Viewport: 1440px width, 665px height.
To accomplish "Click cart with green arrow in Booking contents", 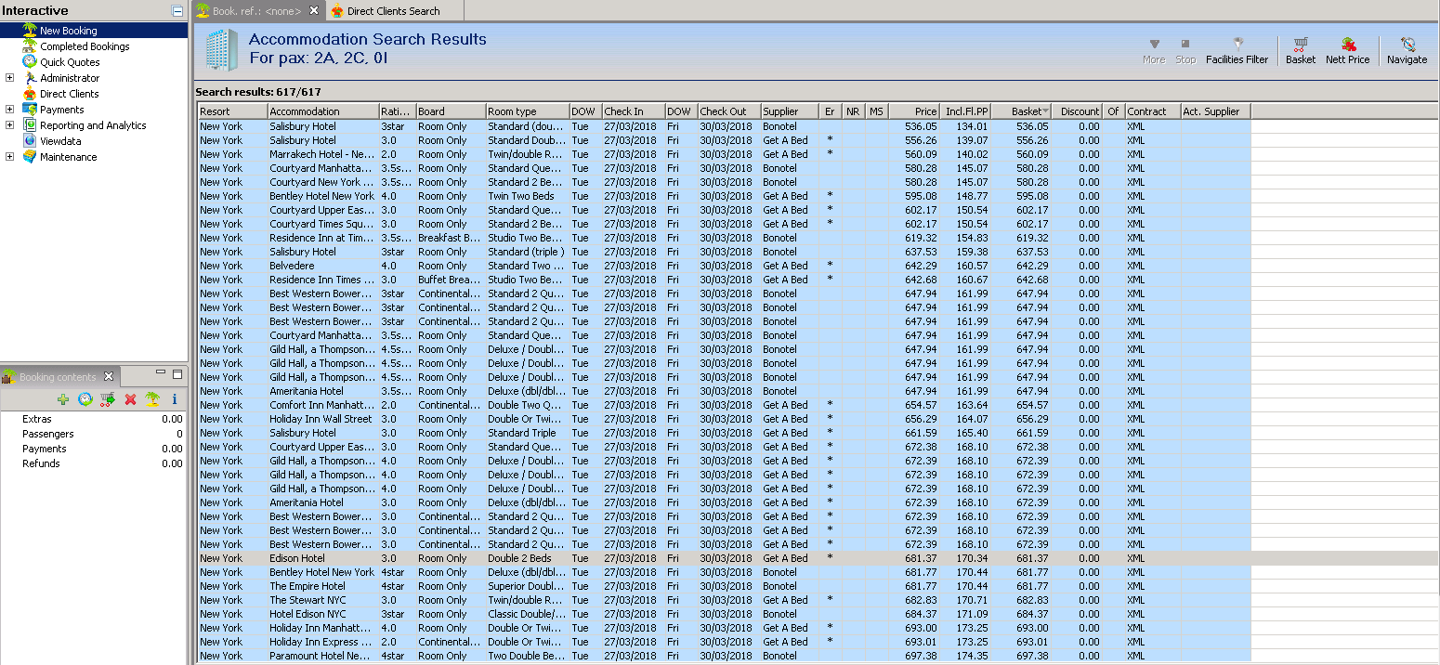I will click(x=108, y=399).
